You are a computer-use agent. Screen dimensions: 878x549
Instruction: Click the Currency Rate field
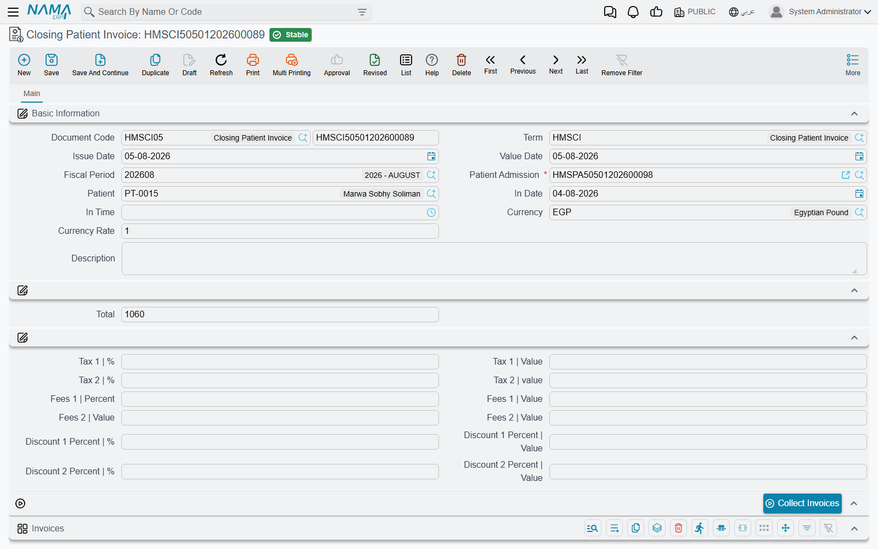click(x=280, y=231)
